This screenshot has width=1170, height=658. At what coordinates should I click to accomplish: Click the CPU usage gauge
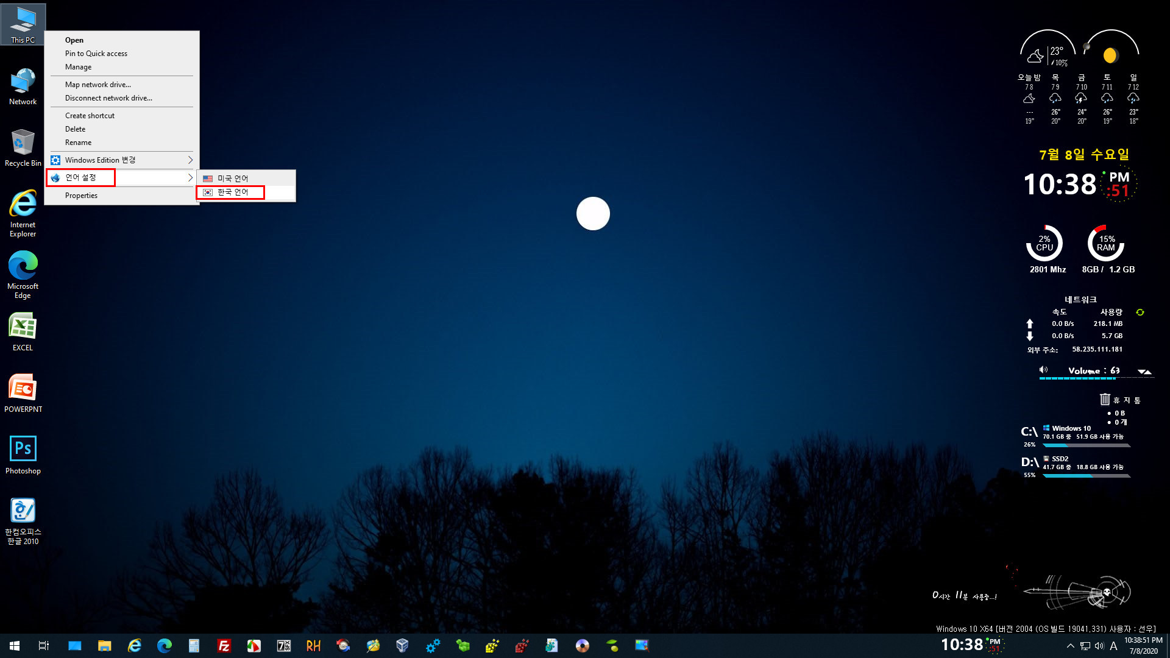pos(1044,243)
